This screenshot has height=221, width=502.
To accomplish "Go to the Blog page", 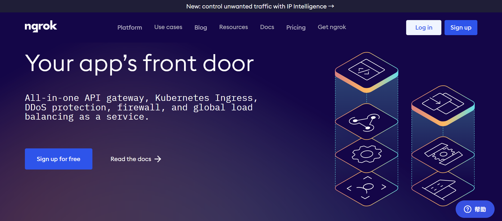I will [x=201, y=27].
